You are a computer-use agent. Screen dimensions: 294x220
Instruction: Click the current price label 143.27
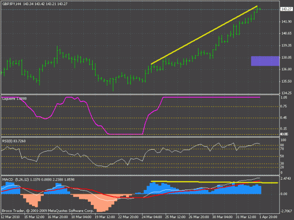pyautogui.click(x=286, y=9)
